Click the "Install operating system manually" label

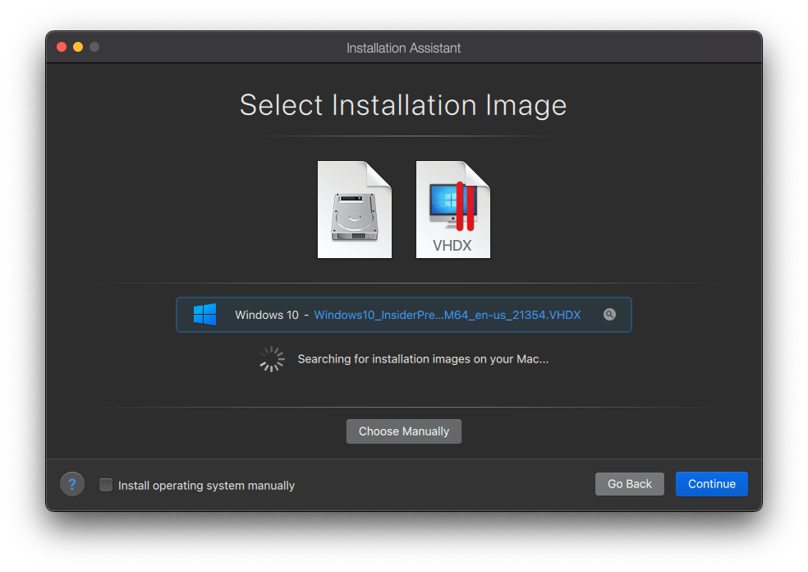(x=206, y=486)
